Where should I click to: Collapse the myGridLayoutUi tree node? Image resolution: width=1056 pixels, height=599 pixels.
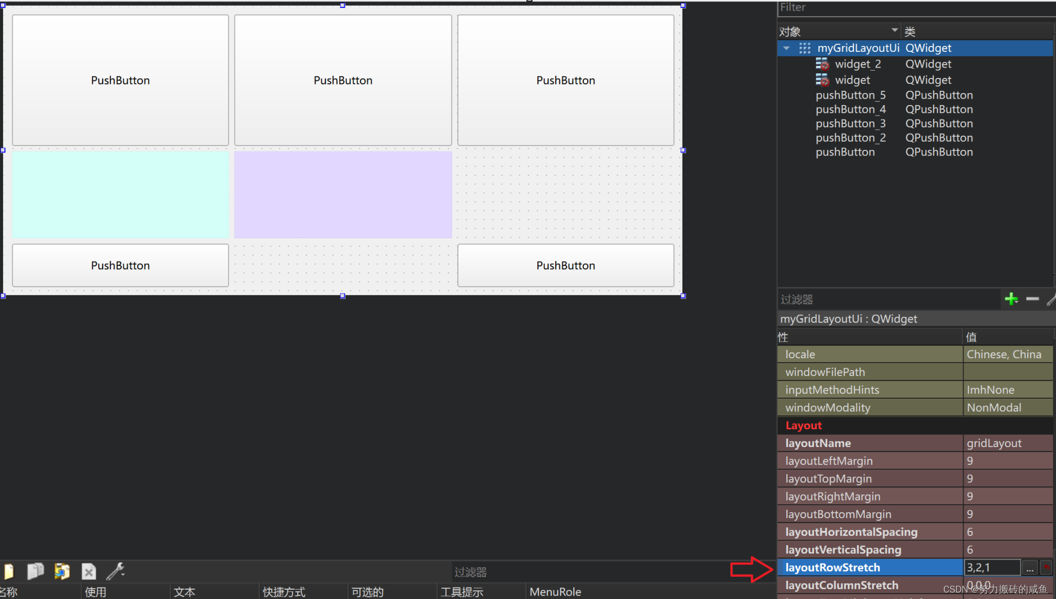[786, 48]
